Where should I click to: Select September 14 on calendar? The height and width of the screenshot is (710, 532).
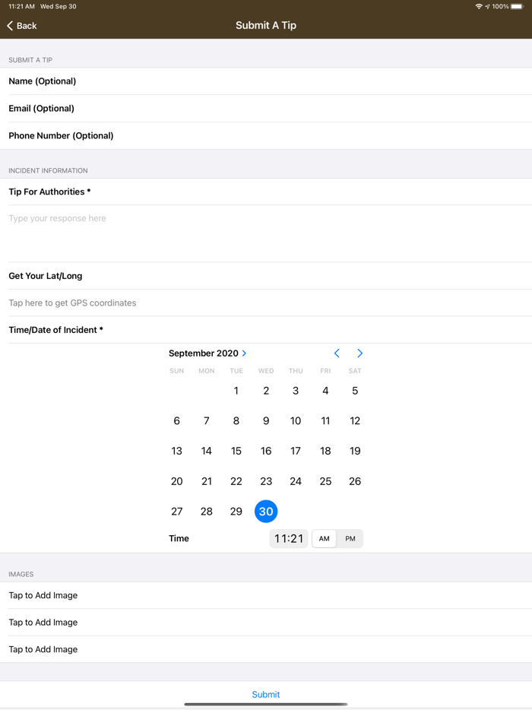[x=207, y=451]
